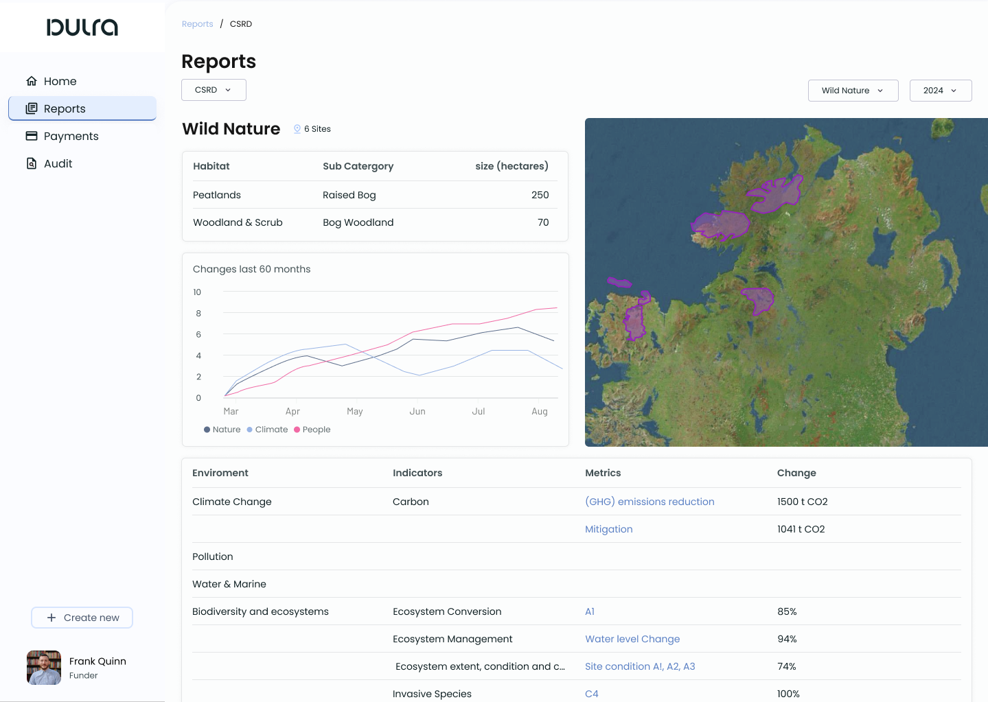
Task: Click the Dulra logo
Action: click(x=82, y=27)
